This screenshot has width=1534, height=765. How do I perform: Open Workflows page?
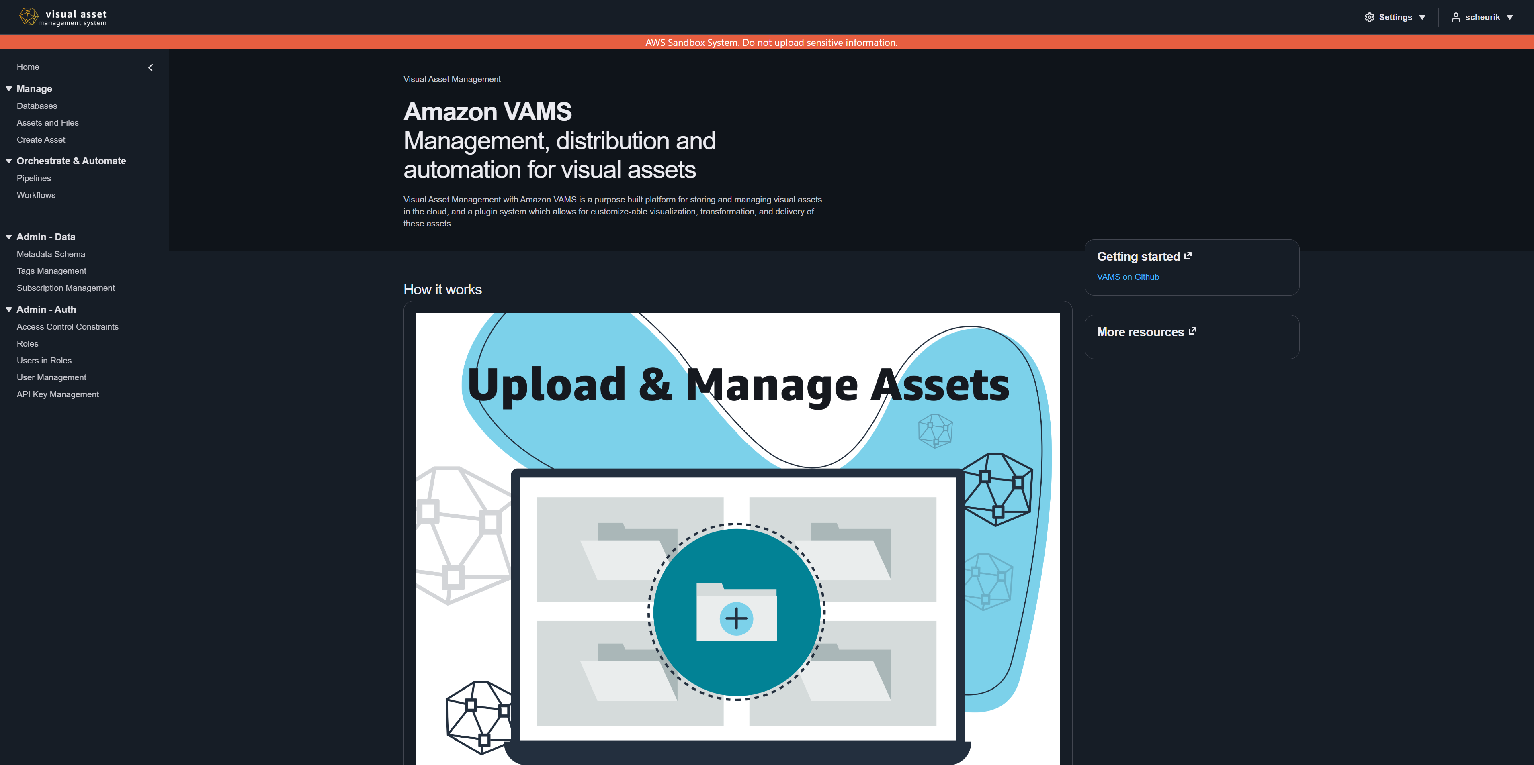36,195
